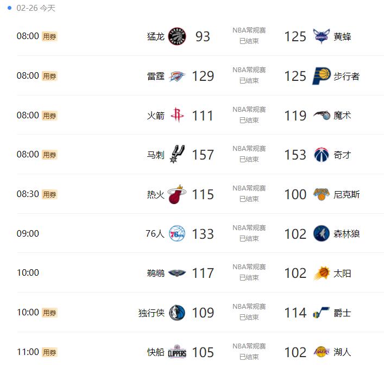Select the 02-26 今天 date header
Screen dimensions: 384x368
click(x=36, y=8)
